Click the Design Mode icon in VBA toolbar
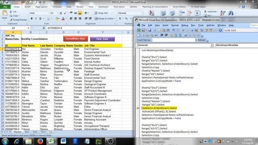The image size is (258, 145). pos(196,30)
